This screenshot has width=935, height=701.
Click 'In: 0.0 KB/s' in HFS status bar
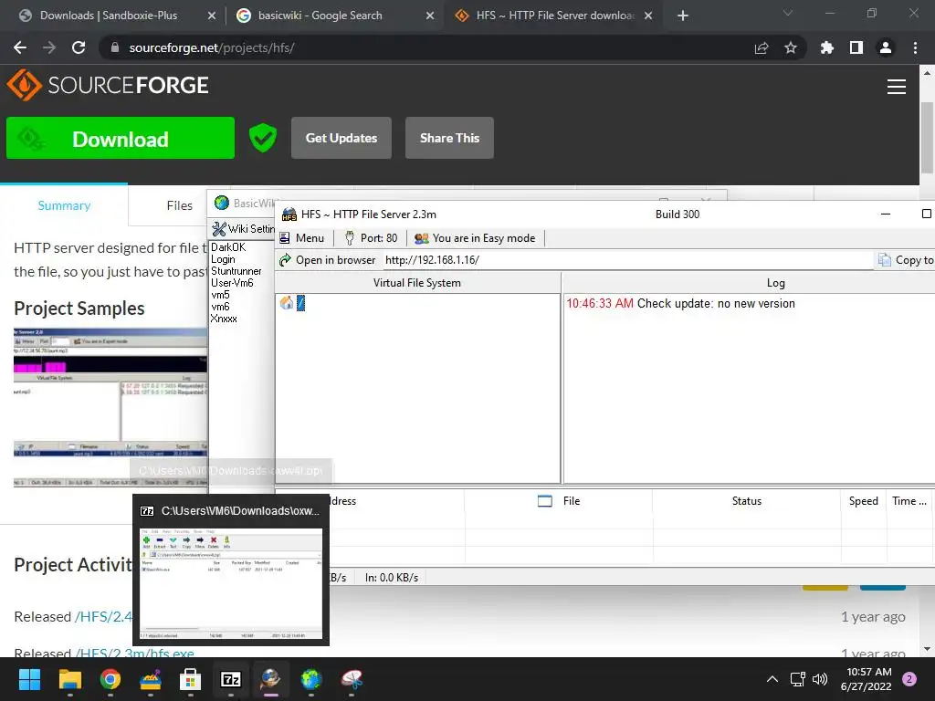(x=392, y=578)
